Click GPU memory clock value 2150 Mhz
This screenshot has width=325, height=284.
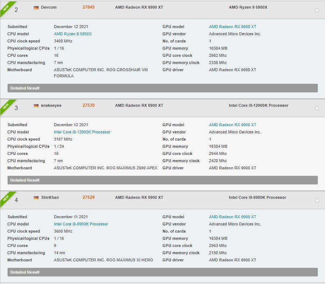218,253
